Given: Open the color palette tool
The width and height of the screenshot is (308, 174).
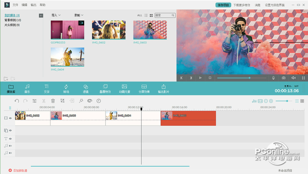Looking at the screenshot, I should (x=90, y=101).
